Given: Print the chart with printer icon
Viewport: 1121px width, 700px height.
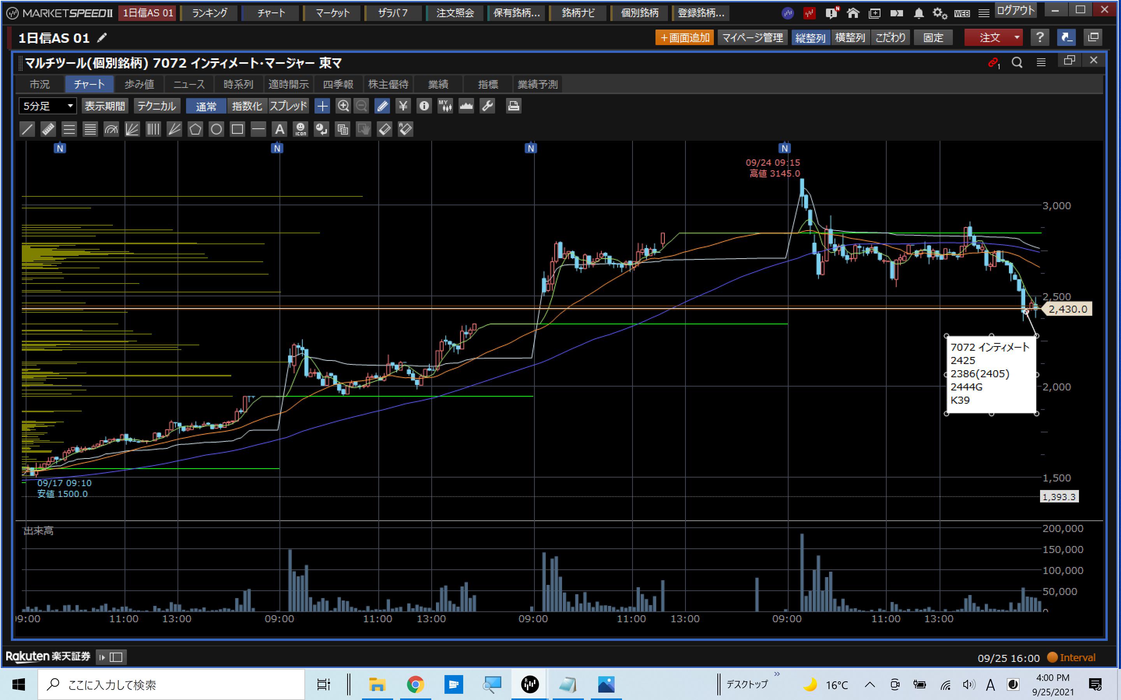Looking at the screenshot, I should (513, 106).
